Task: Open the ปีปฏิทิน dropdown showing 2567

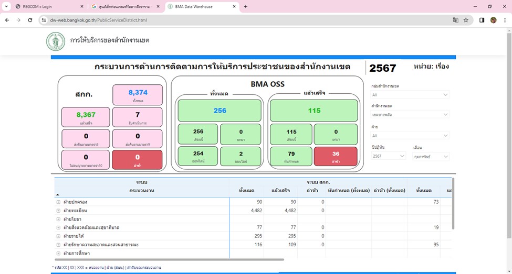Action: pyautogui.click(x=388, y=156)
